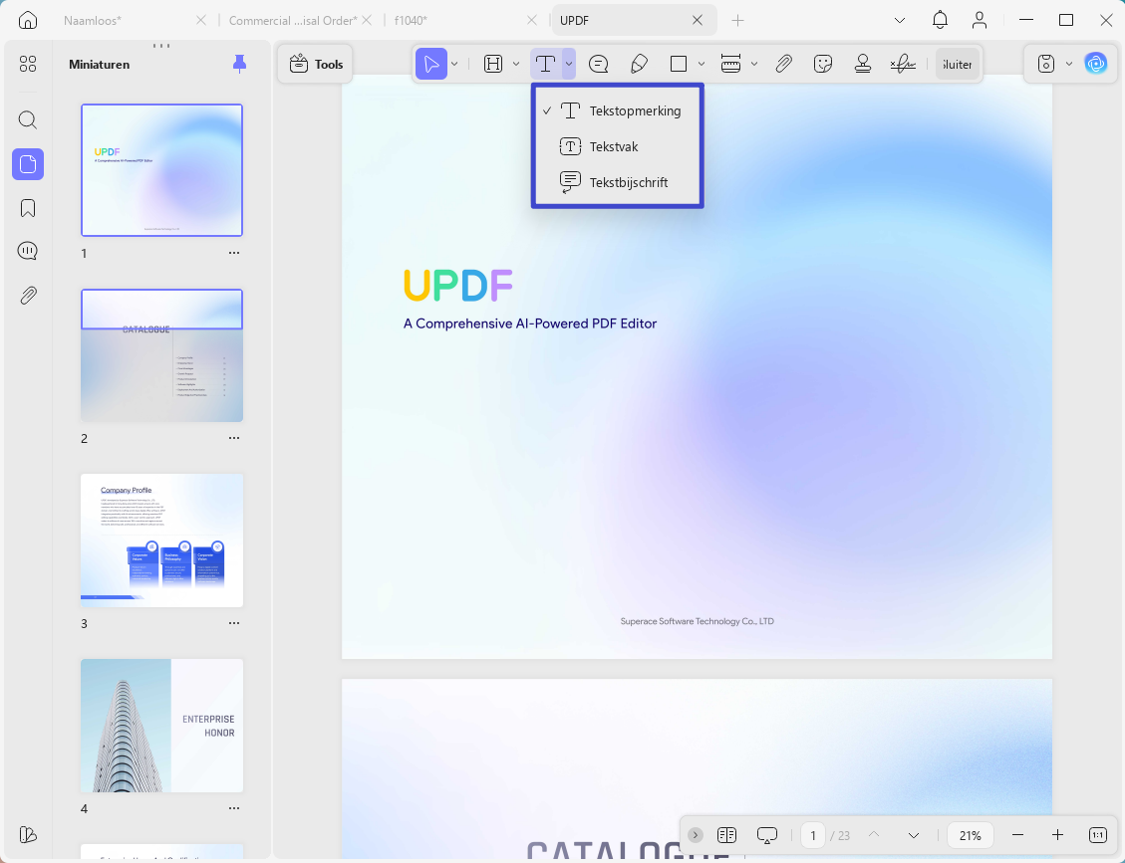Zoom out with the minus button

pyautogui.click(x=1017, y=835)
